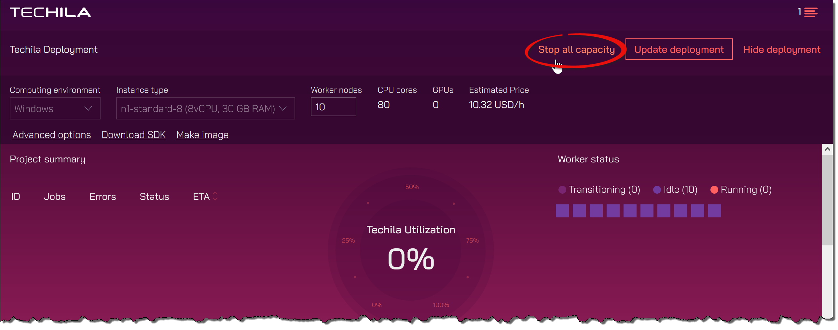Select Hide deployment

[781, 49]
